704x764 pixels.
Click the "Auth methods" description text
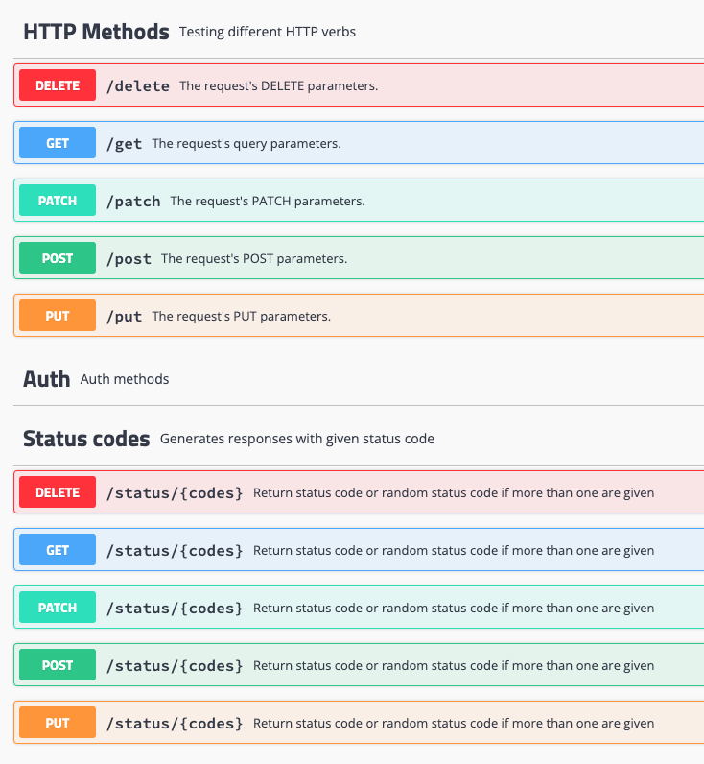click(x=125, y=379)
